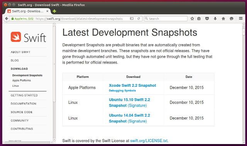
Task: Click the sidebar vertical scrollbar thumb
Action: [54, 64]
